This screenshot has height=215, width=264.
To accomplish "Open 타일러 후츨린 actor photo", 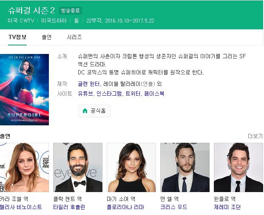I will click(x=78, y=167).
